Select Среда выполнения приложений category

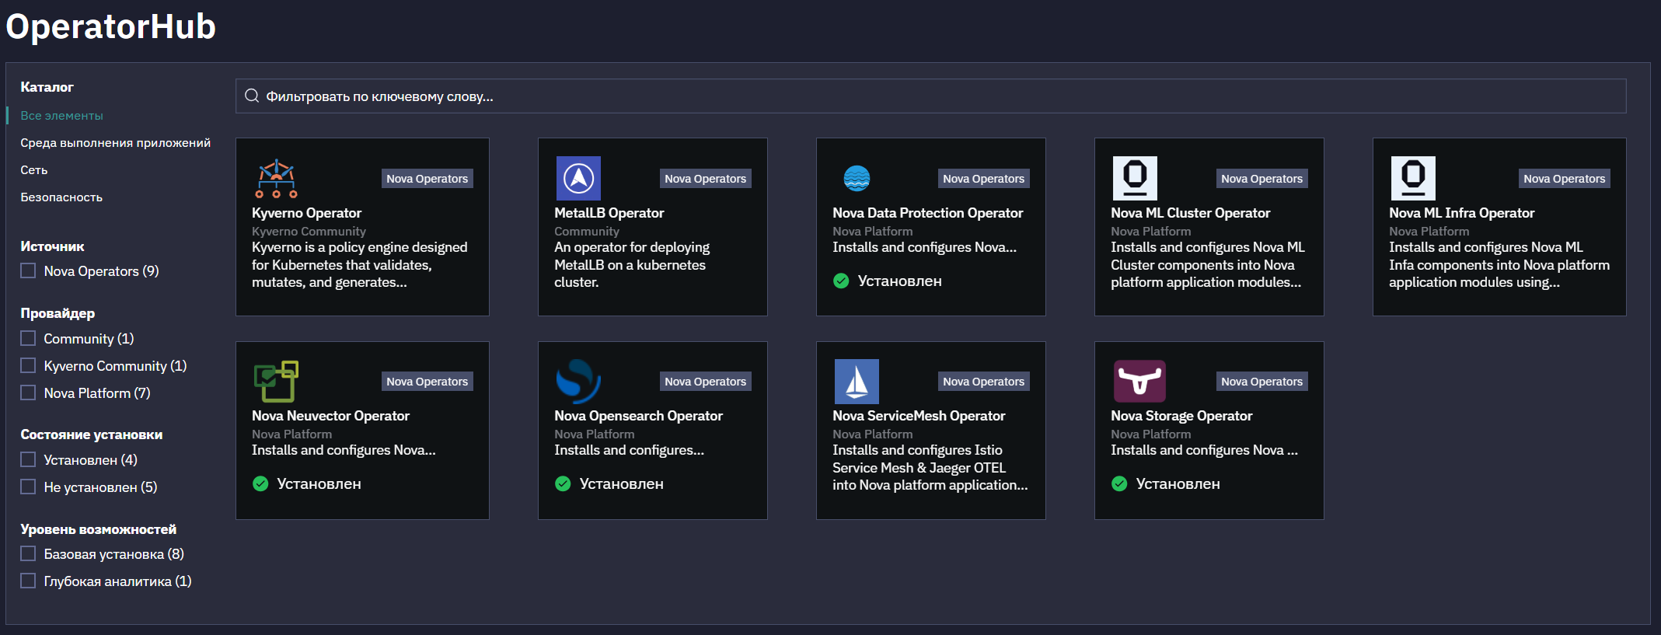[115, 142]
